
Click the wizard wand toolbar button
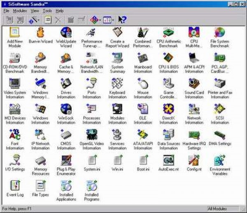[x=33, y=20]
